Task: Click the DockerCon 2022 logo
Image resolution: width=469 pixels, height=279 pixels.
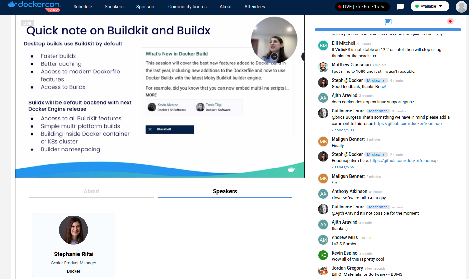Action: [x=34, y=6]
